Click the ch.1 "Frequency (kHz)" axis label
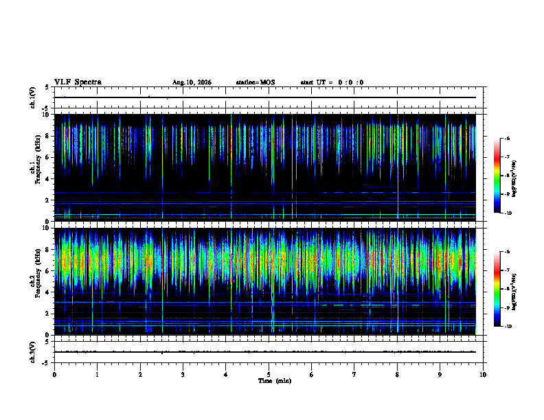544x420 pixels. pos(39,160)
